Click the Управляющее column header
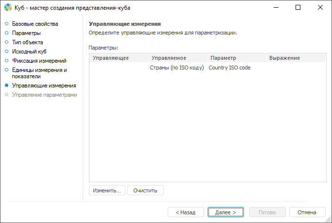Viewport: 332px width, 223px height. (x=110, y=58)
